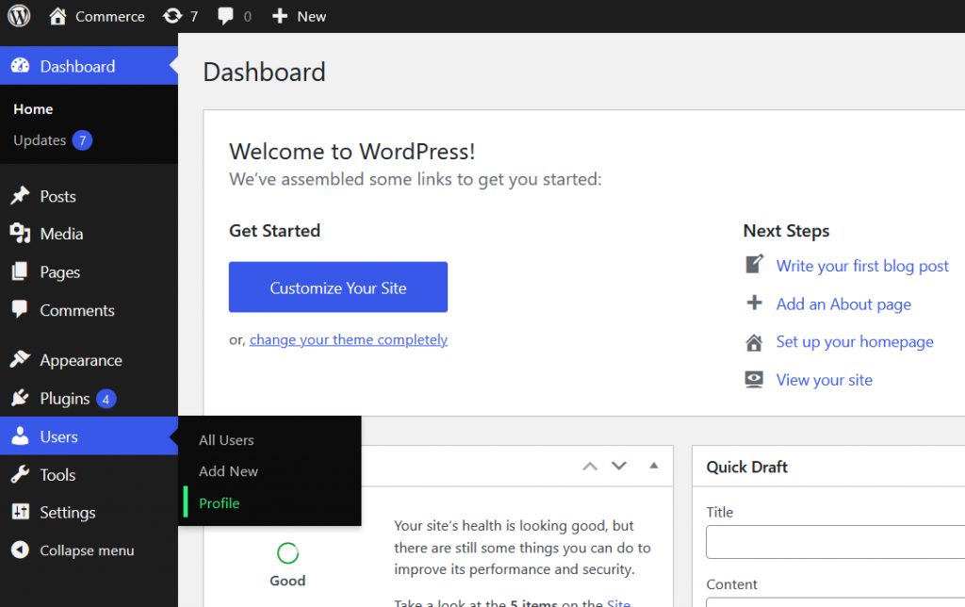Screen dimensions: 965x607
Task: Open Write your first blog post link
Action: (x=862, y=266)
